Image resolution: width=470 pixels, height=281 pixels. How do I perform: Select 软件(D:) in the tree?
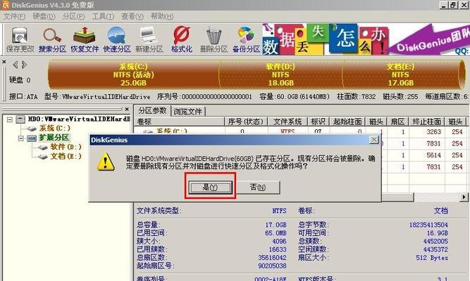(66, 147)
